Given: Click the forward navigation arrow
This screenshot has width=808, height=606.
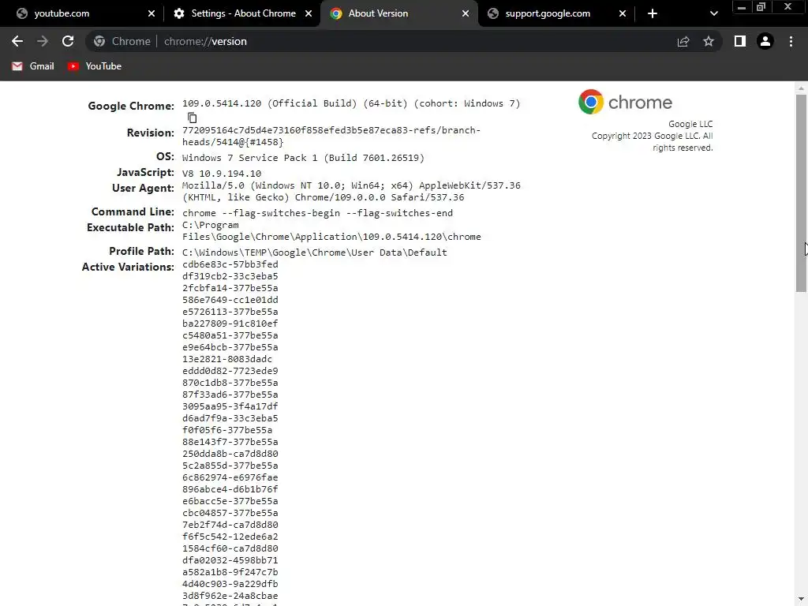Looking at the screenshot, I should tap(43, 41).
